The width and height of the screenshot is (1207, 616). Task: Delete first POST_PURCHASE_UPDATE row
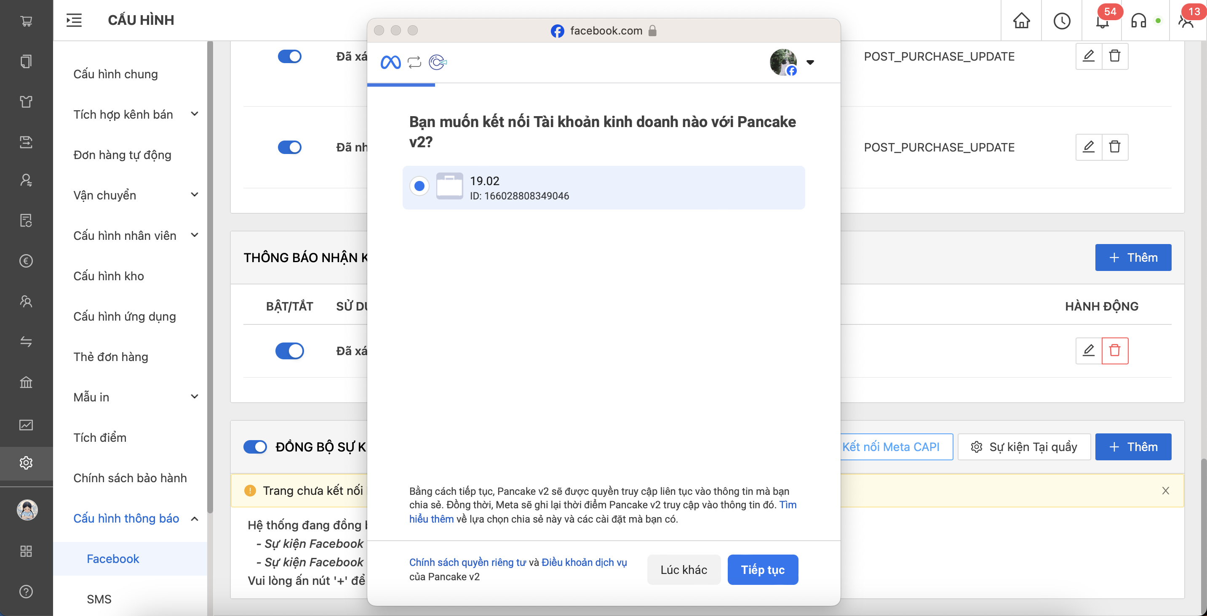pyautogui.click(x=1115, y=56)
